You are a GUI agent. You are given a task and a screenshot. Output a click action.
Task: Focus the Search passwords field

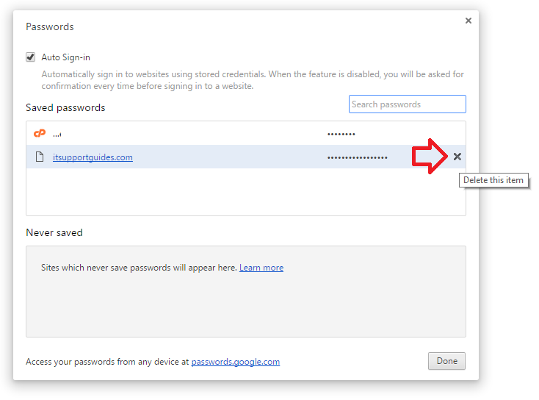pos(408,104)
